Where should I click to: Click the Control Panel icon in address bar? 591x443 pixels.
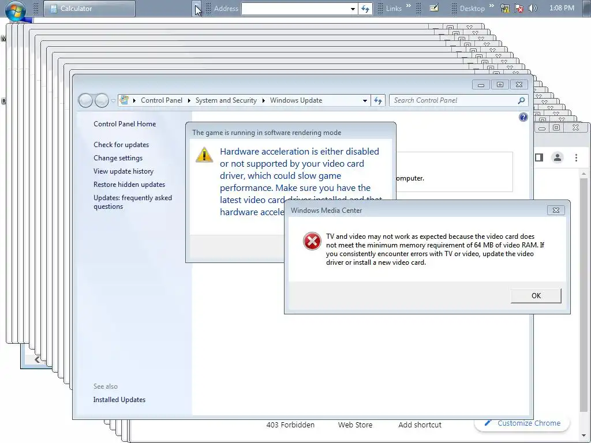[x=124, y=100]
